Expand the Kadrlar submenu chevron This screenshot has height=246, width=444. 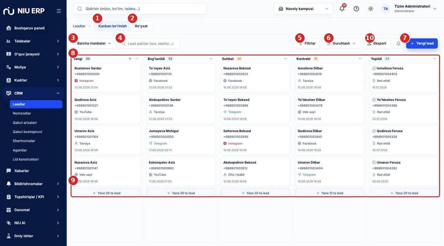(x=58, y=80)
